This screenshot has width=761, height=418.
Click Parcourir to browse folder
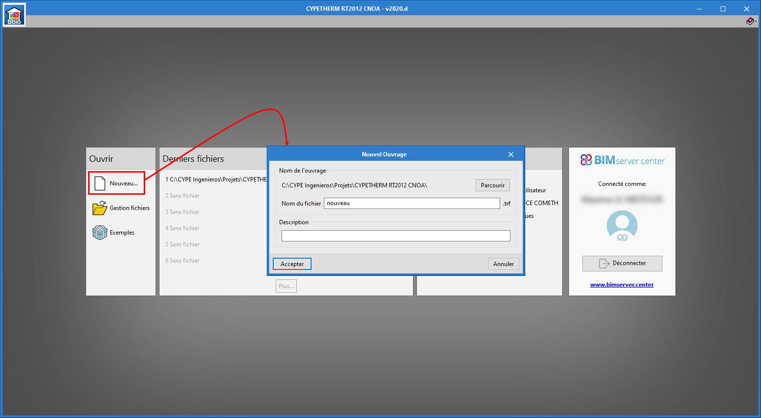pos(493,185)
